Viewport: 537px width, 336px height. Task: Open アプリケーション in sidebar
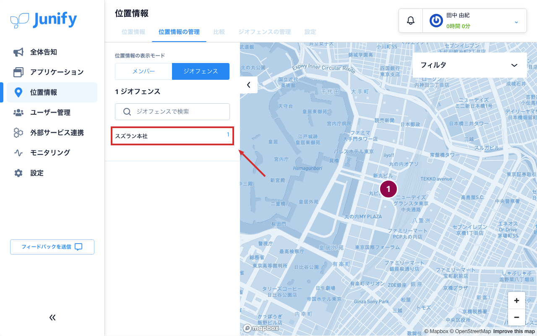tap(52, 72)
